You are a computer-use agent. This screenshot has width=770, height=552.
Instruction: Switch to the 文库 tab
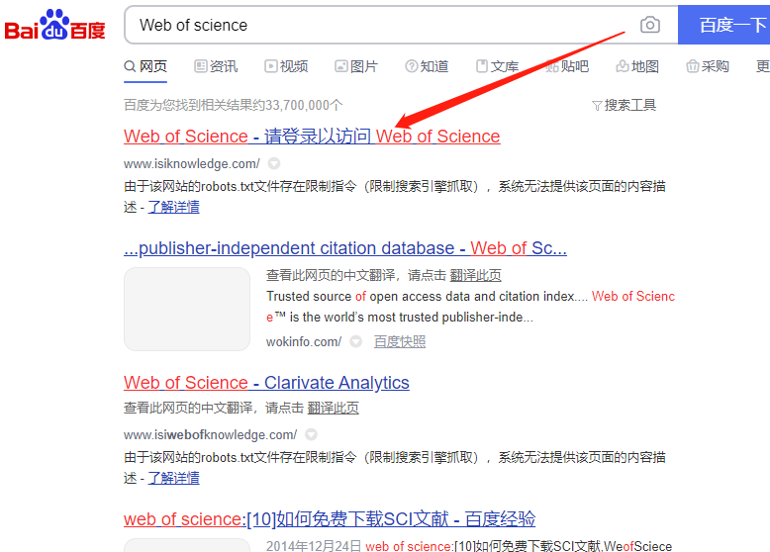(498, 66)
